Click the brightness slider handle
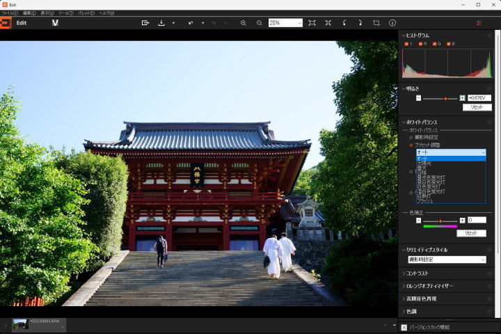The image size is (501, 334). 445,99
